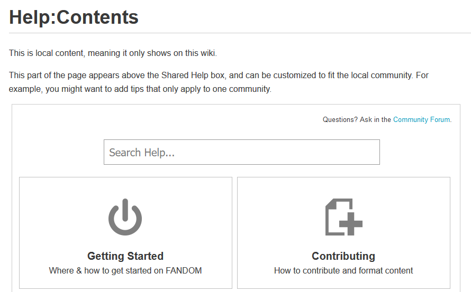This screenshot has width=471, height=292.
Task: Click the sentence mentioning the Shared Help box
Action: [x=212, y=76]
